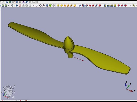Click the rotate-counterclockwise curved arrow on navigation cube
The width and height of the screenshot is (137, 102).
tap(5, 87)
